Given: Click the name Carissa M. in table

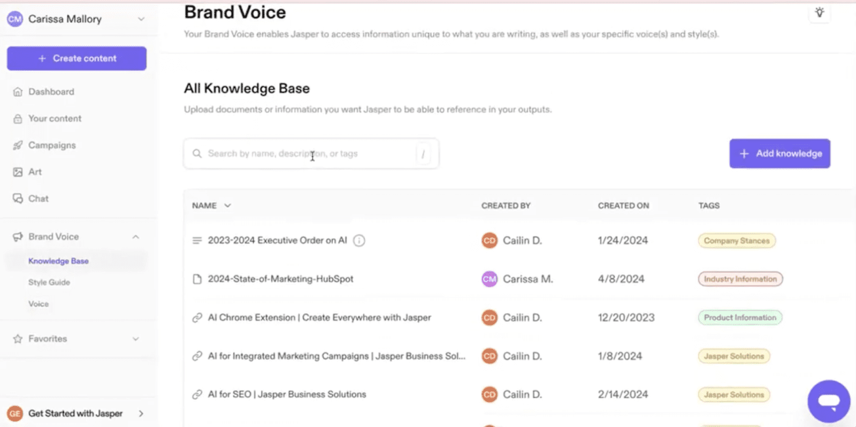Looking at the screenshot, I should click(x=528, y=279).
